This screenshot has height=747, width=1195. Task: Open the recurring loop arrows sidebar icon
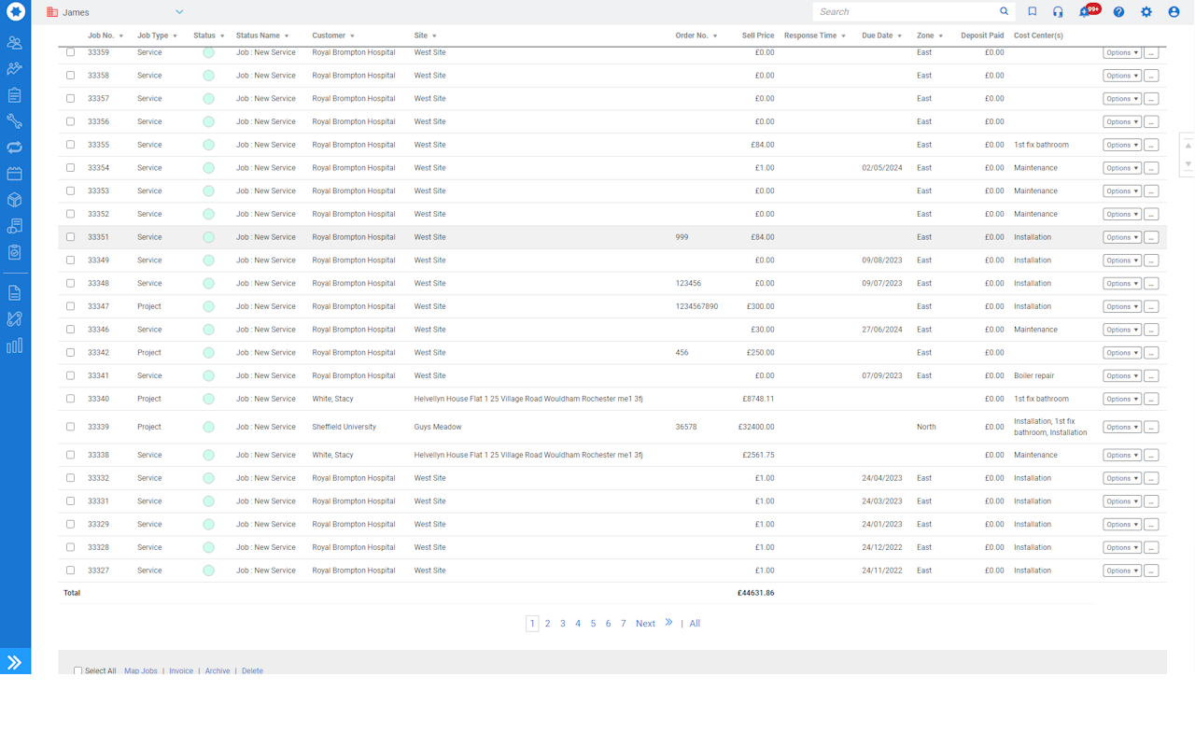tap(15, 148)
